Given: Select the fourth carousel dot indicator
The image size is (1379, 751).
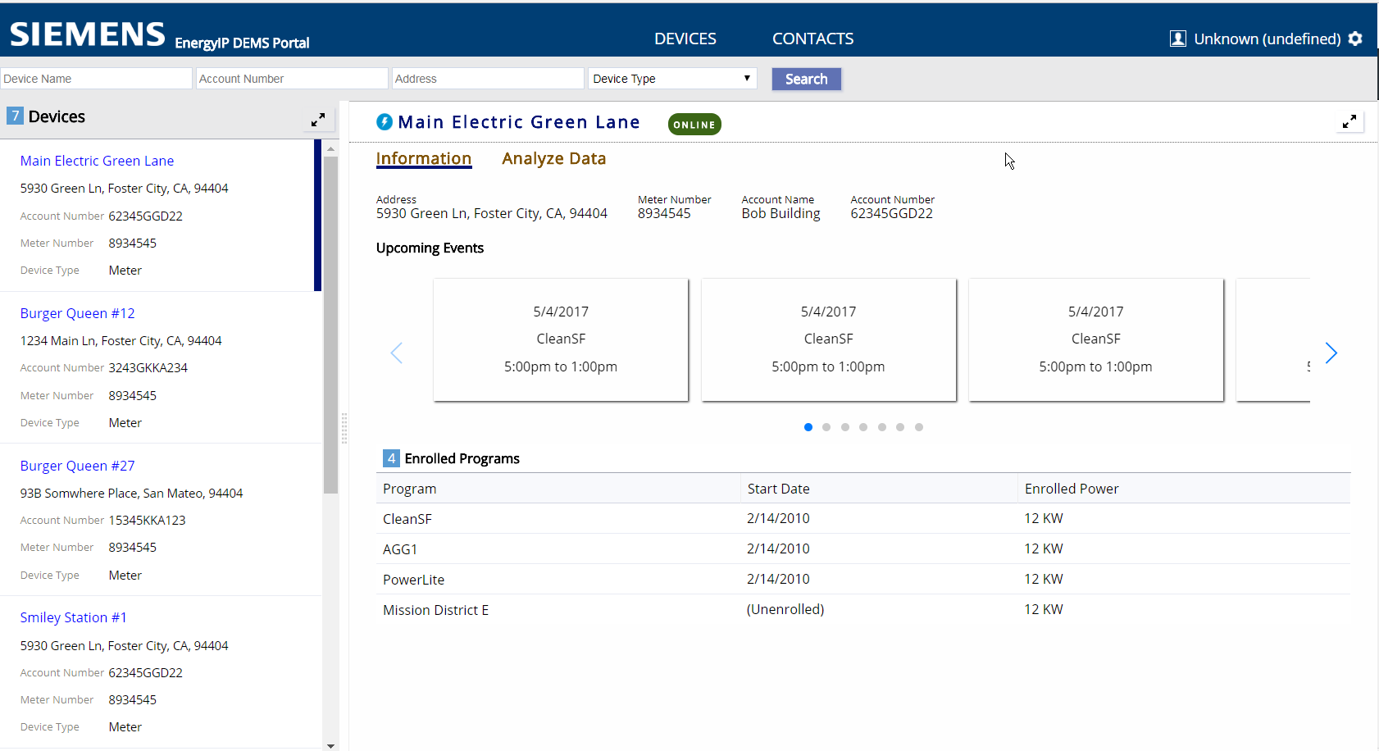Looking at the screenshot, I should tap(863, 427).
